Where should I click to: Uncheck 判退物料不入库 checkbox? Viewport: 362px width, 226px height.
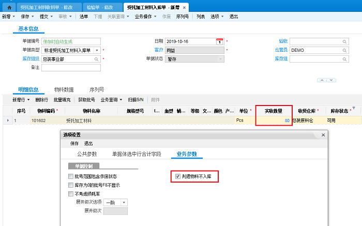178,176
